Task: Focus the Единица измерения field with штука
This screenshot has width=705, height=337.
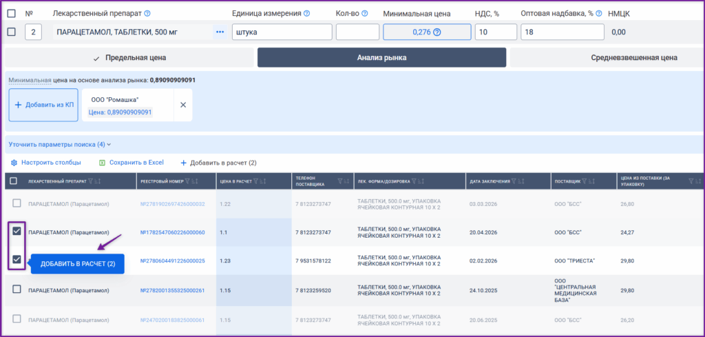Action: [x=282, y=32]
